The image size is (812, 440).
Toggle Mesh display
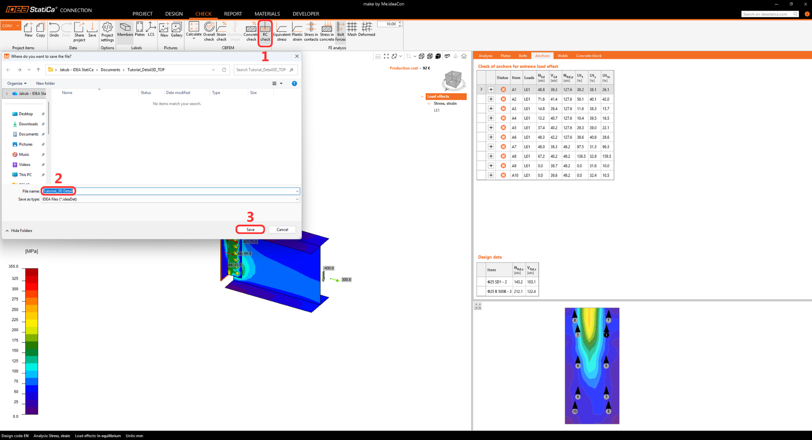[x=352, y=30]
